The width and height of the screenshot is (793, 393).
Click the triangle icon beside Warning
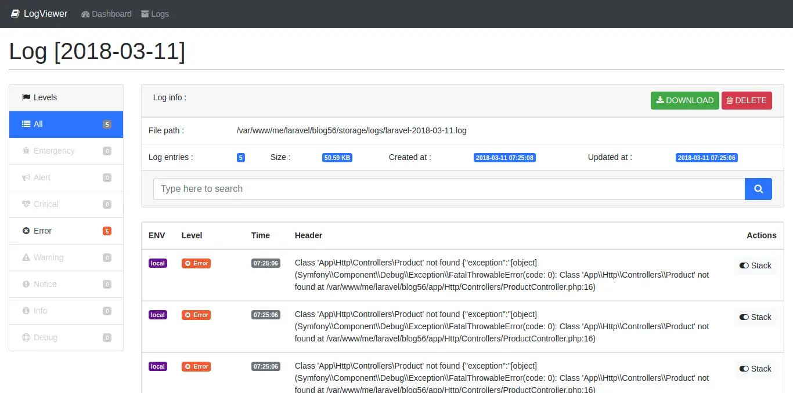(x=26, y=257)
